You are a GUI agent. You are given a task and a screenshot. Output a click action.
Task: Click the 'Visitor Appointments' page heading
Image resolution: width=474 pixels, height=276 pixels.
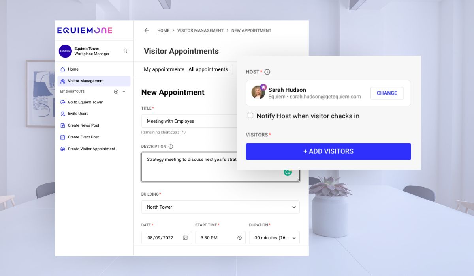(x=181, y=51)
